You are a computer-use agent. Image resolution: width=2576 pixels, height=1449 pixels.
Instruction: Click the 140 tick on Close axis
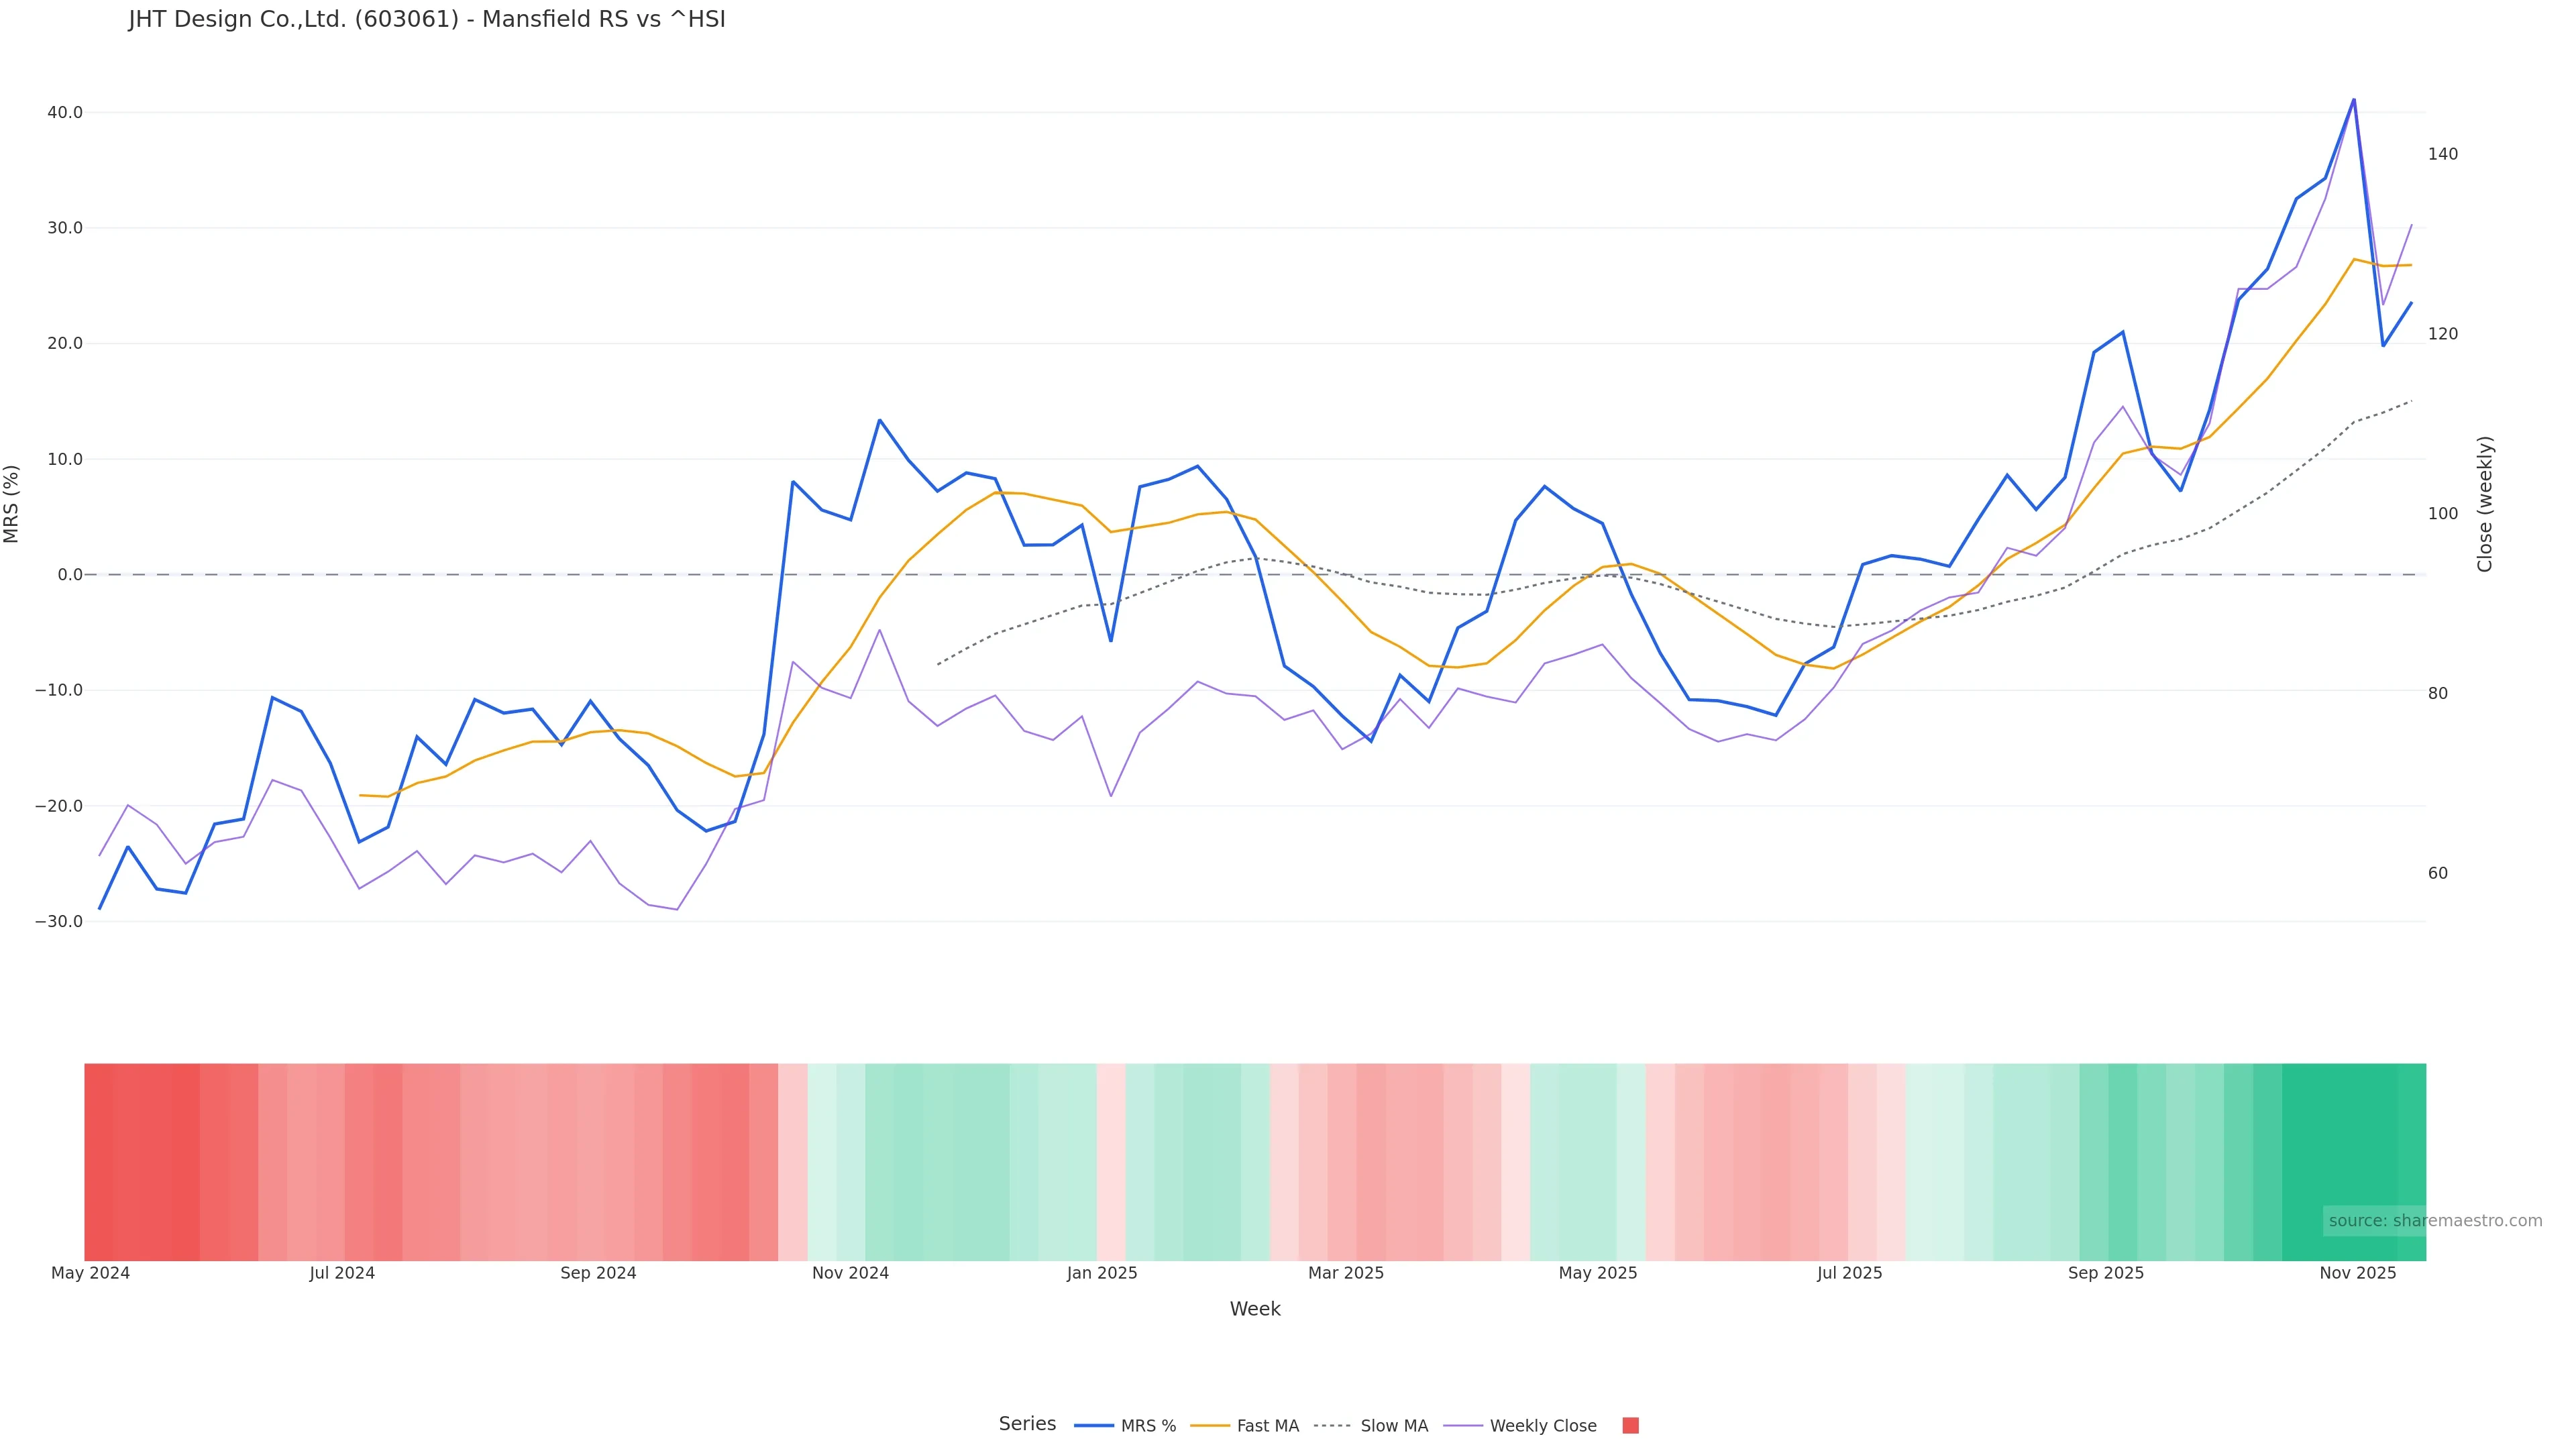(2443, 154)
